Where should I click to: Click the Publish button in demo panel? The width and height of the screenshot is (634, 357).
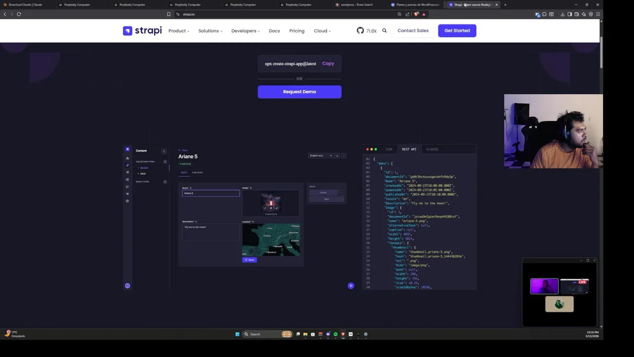(323, 192)
